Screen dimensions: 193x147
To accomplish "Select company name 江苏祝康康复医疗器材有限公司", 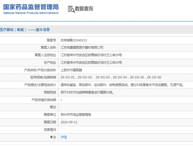I will [x=82, y=47].
